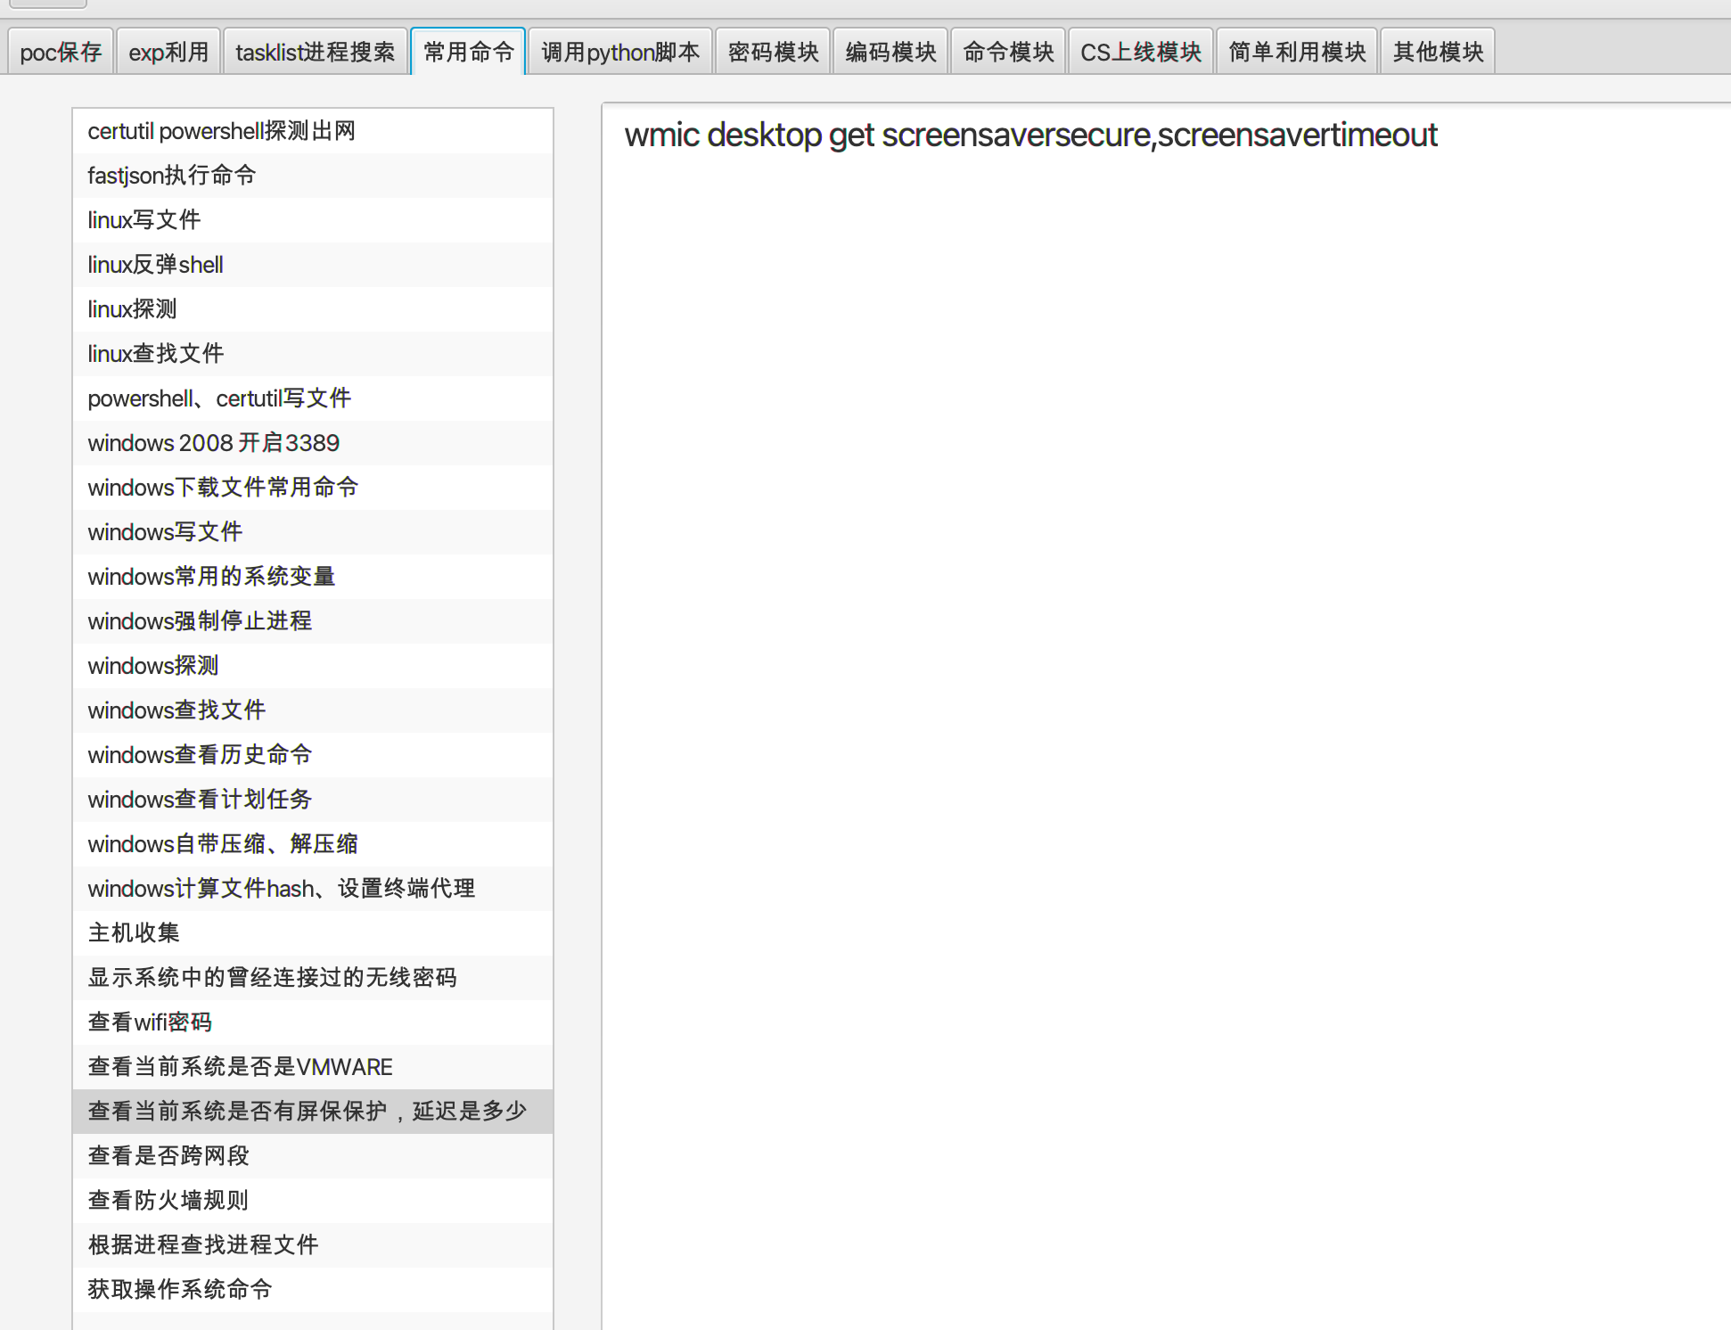
Task: Select 其他模块 tab
Action: coord(1438,52)
